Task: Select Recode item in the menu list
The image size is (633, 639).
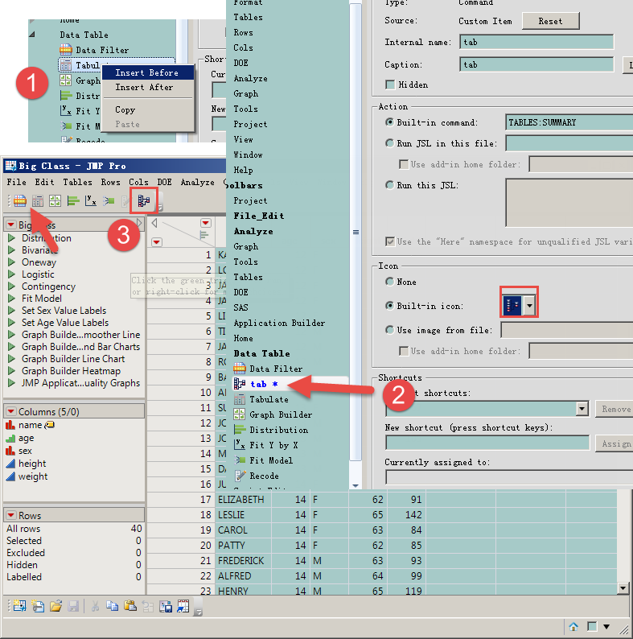Action: click(x=264, y=476)
